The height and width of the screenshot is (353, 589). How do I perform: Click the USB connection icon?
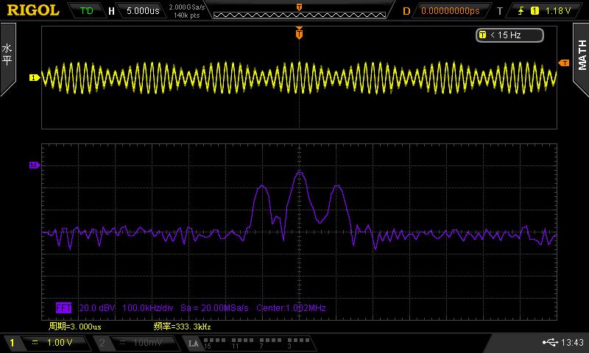[x=549, y=343]
